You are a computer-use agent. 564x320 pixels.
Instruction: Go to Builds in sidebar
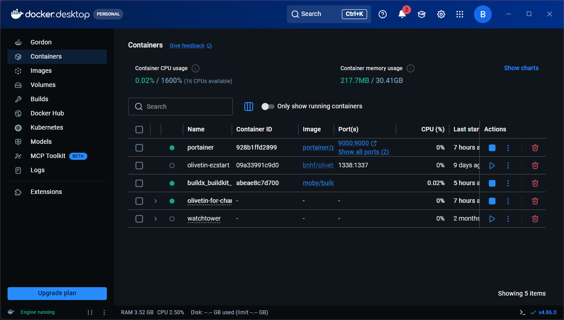pos(57,99)
